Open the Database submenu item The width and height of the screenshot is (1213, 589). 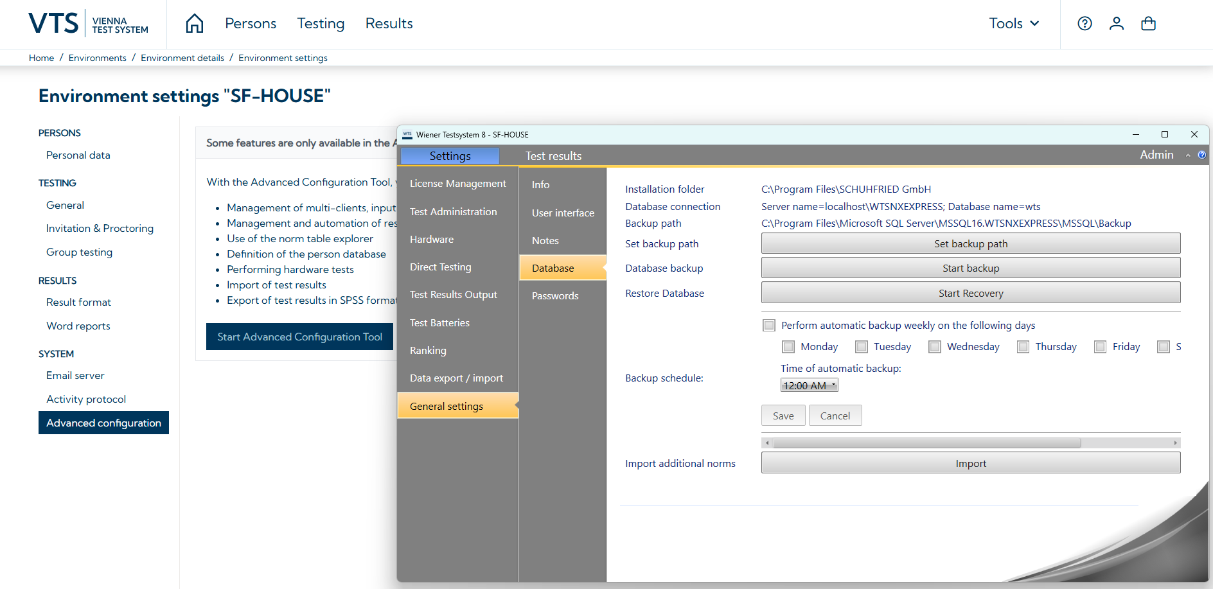pos(563,268)
